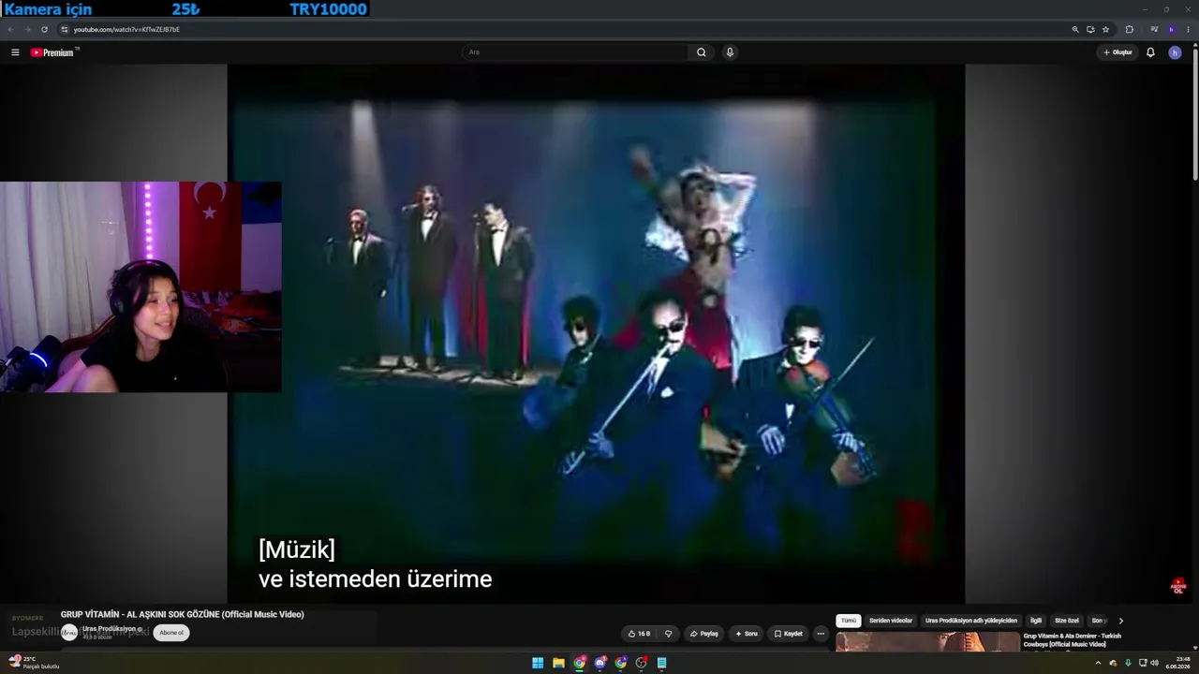Show hidden system tray icons chevron
The image size is (1199, 674).
[x=1098, y=663]
